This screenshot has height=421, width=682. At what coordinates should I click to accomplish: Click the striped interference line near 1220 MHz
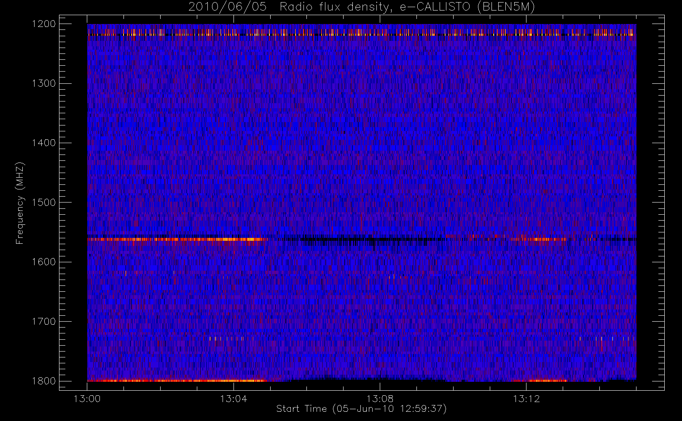pyautogui.click(x=362, y=35)
